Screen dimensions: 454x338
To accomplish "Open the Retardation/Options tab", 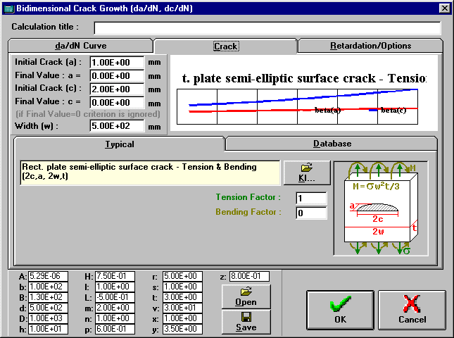I will [x=370, y=46].
